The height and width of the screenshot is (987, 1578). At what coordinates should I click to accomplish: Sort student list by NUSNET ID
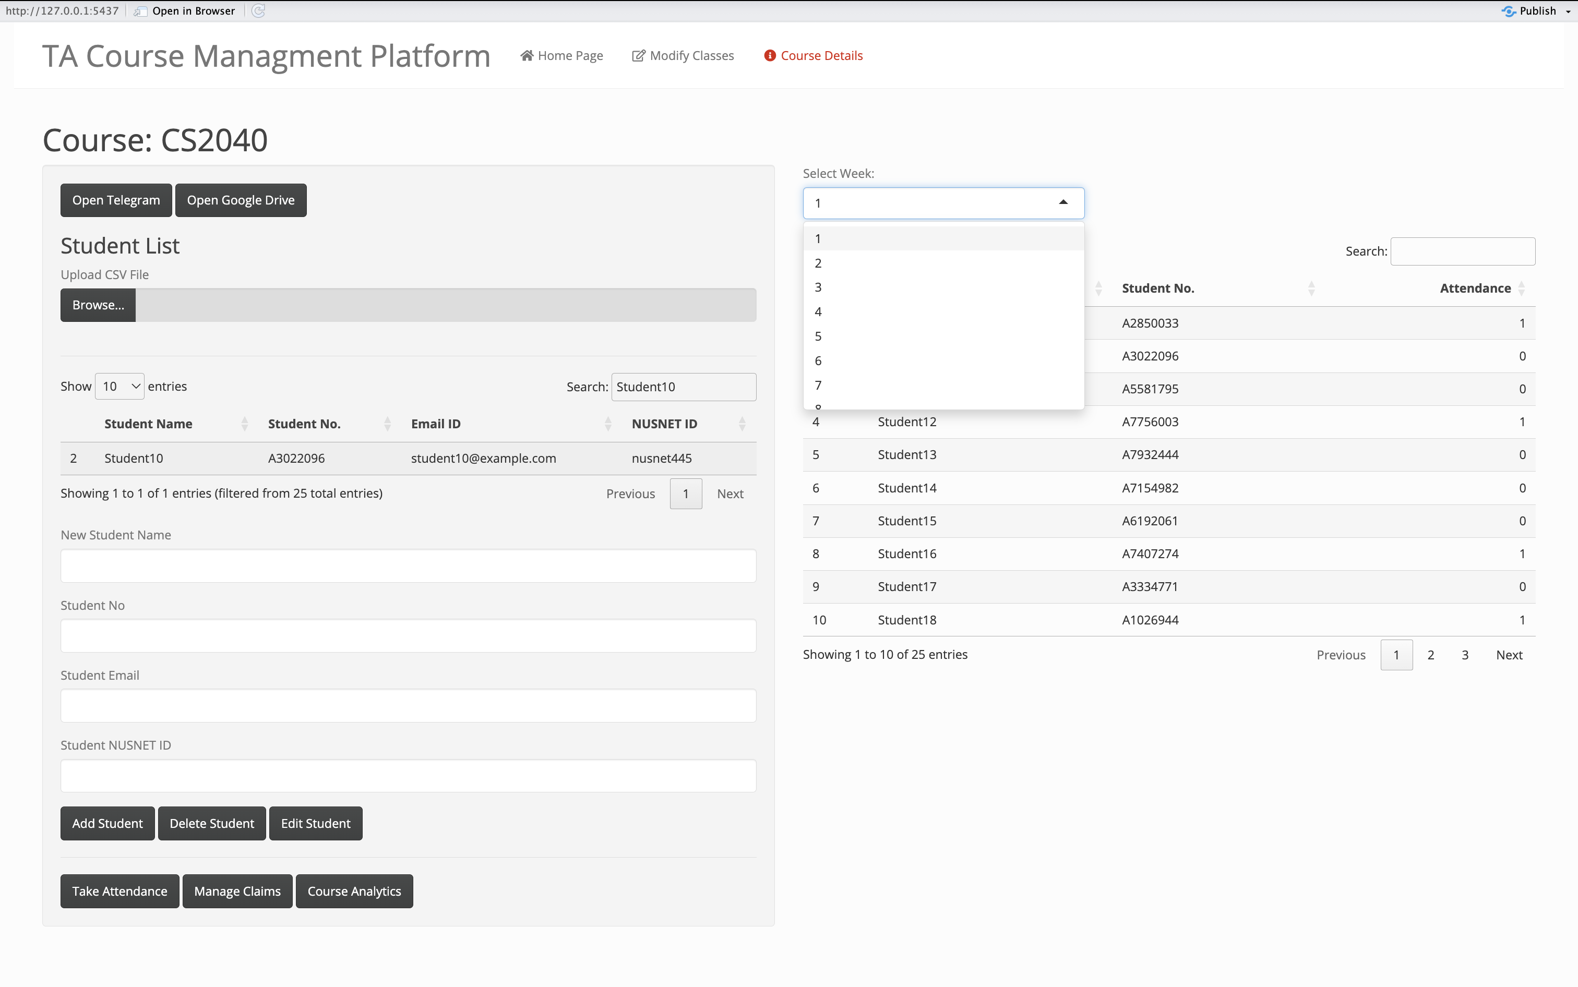(664, 424)
